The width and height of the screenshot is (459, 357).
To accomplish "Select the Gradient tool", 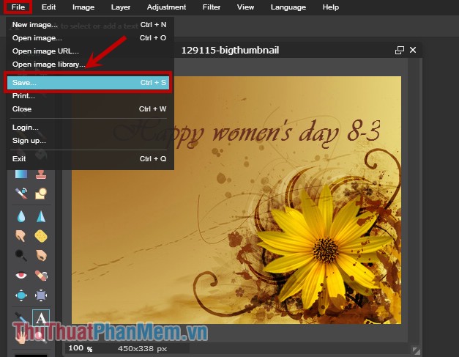I will point(21,174).
